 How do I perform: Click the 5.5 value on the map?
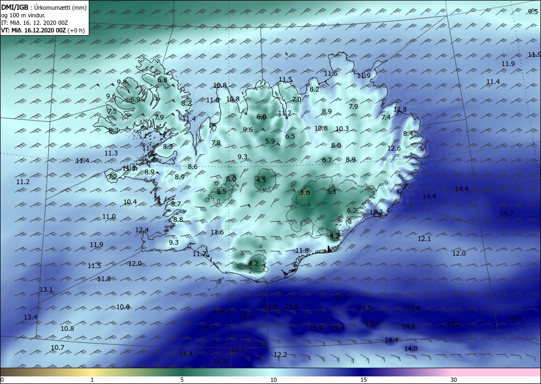click(221, 191)
